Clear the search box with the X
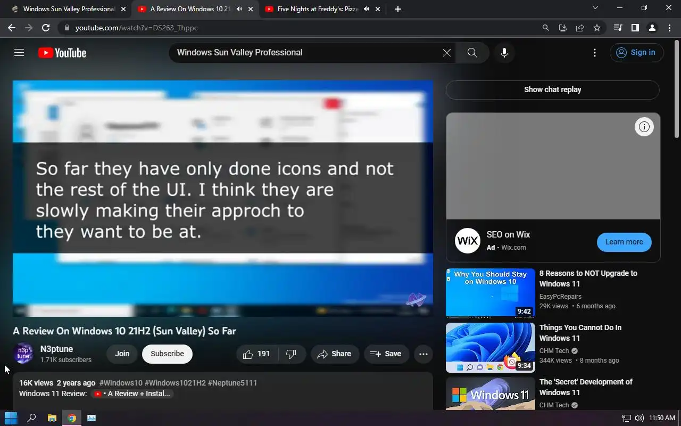 (447, 53)
